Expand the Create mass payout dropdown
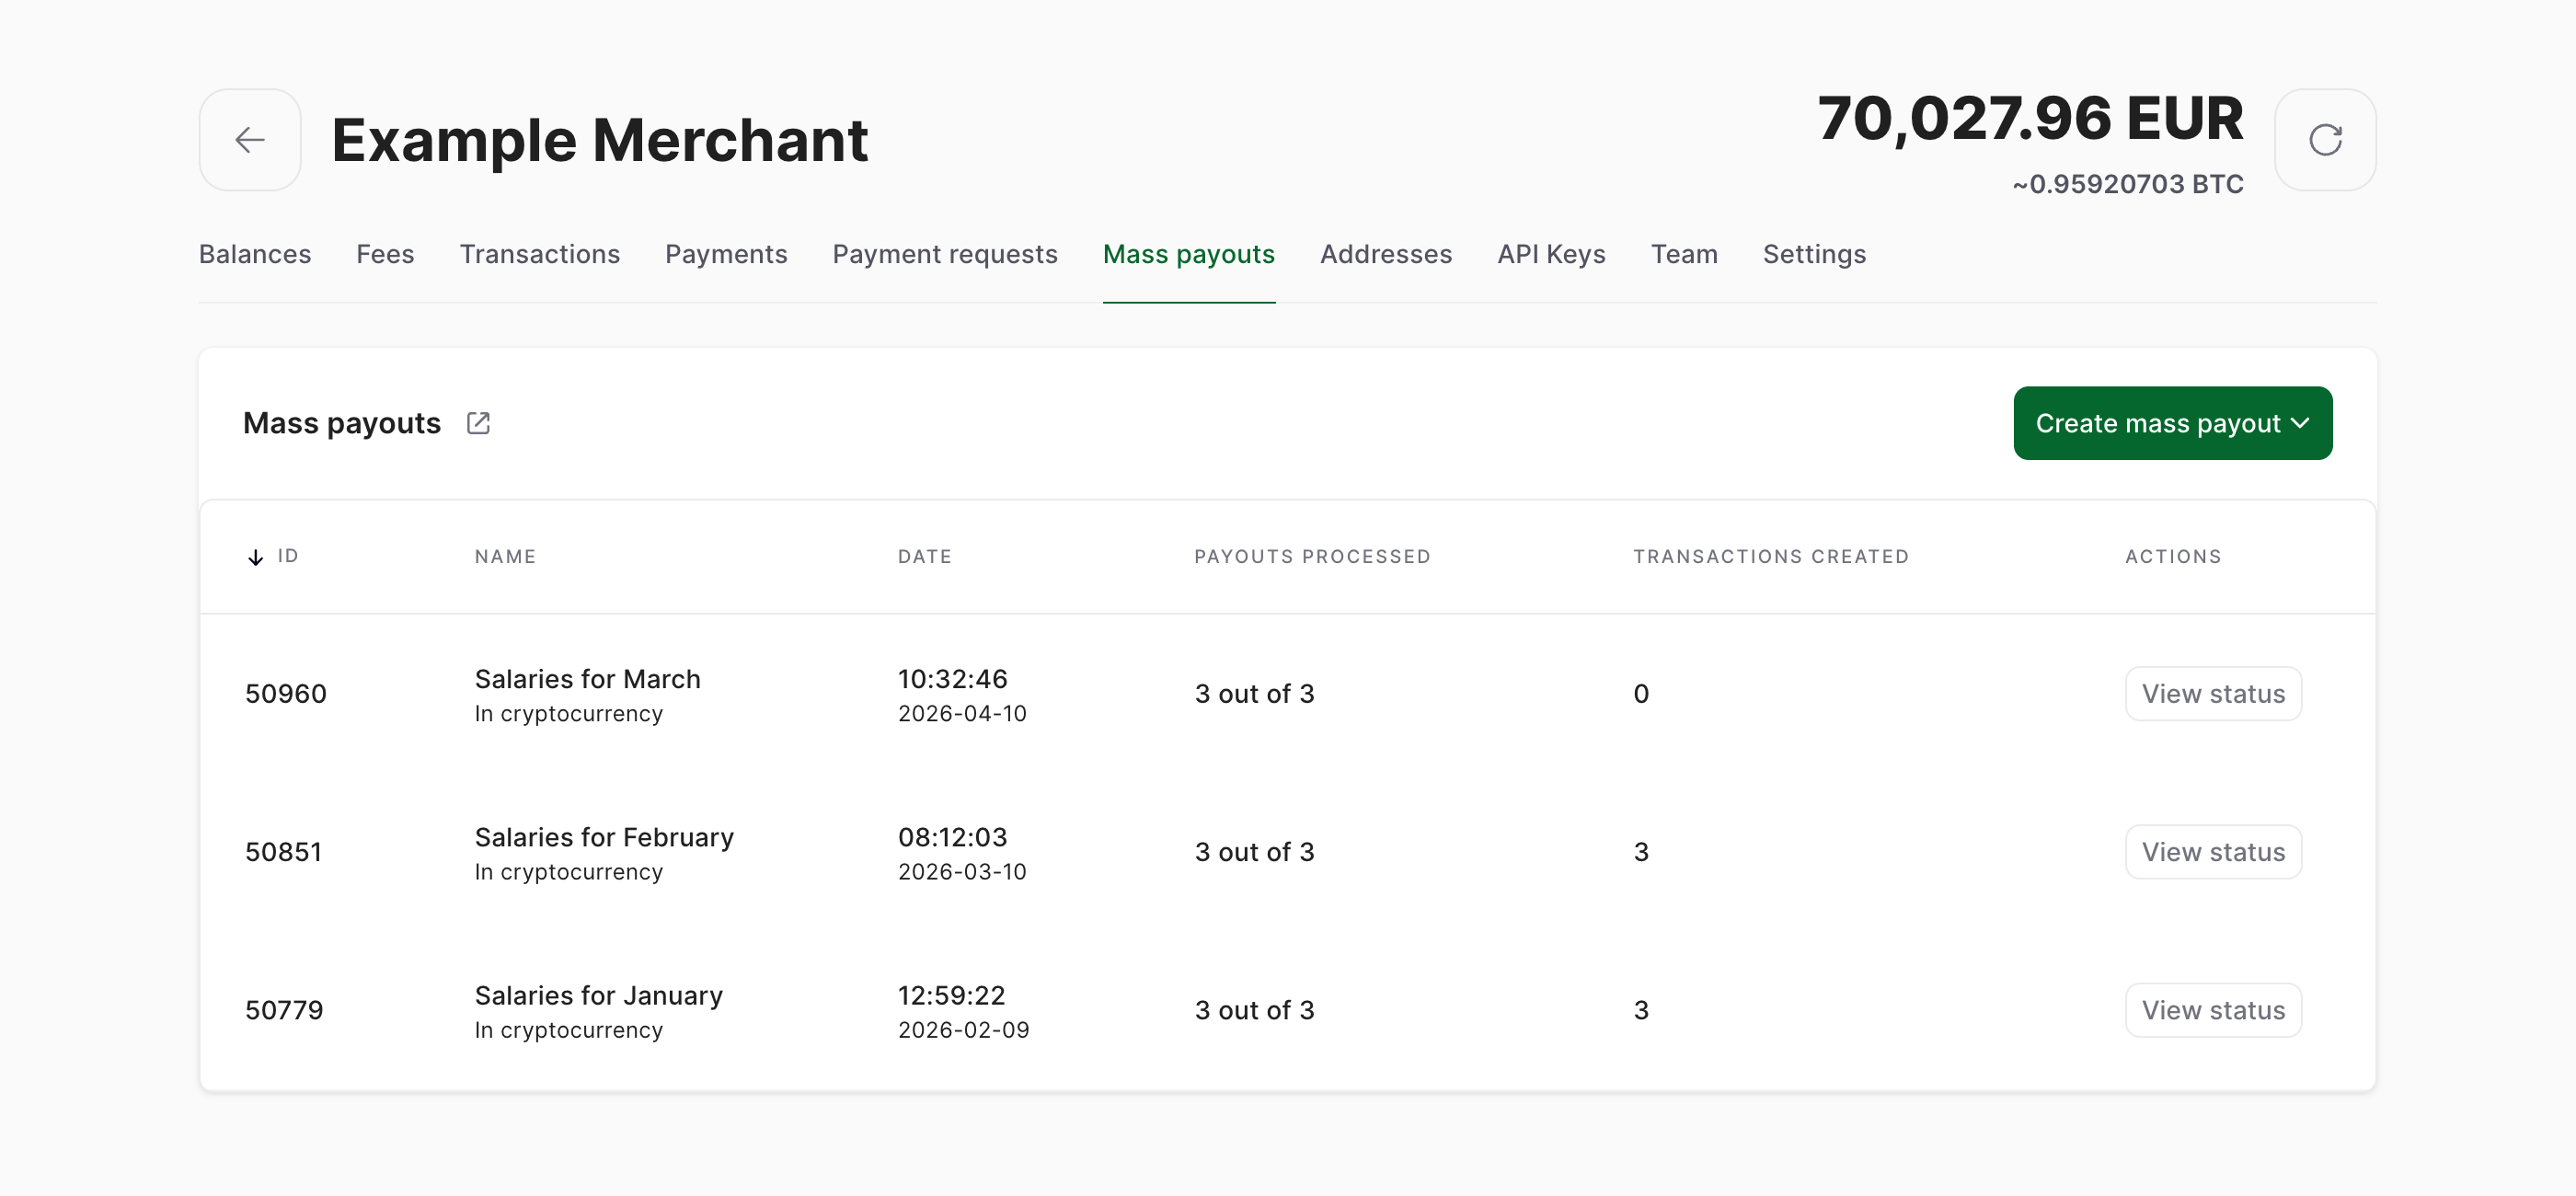2576x1196 pixels. tap(2173, 423)
